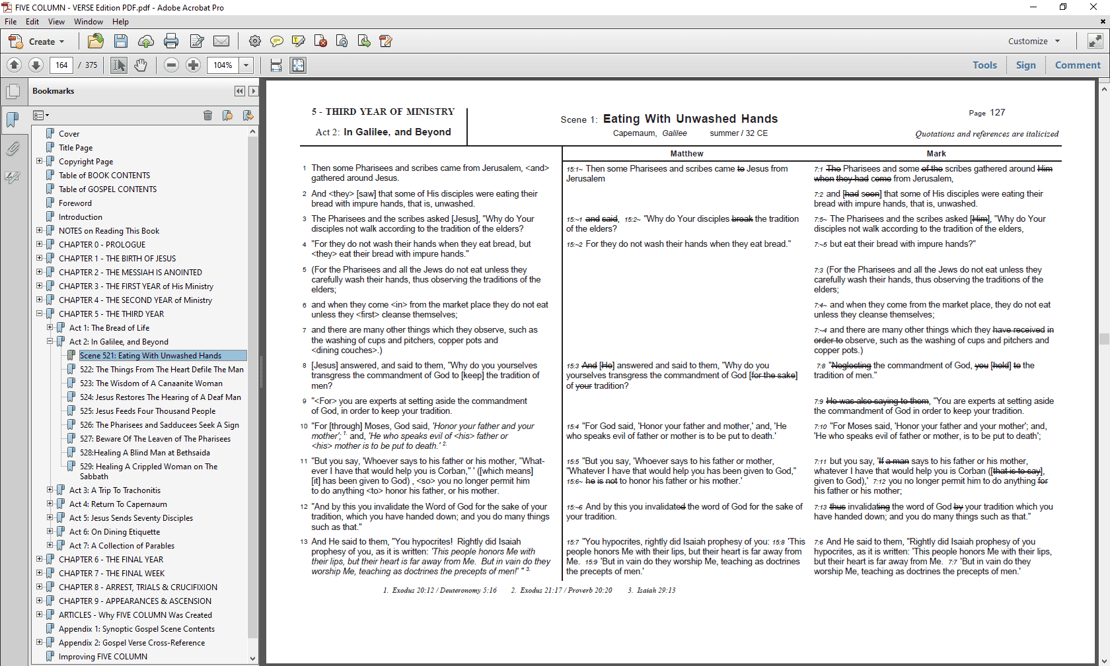Delete selected bookmark trash icon
The height and width of the screenshot is (666, 1110).
(207, 116)
